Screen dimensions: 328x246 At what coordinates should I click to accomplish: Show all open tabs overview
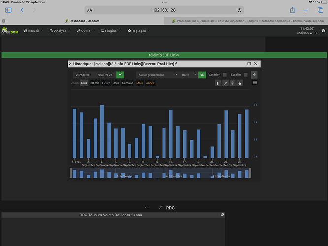click(x=320, y=10)
